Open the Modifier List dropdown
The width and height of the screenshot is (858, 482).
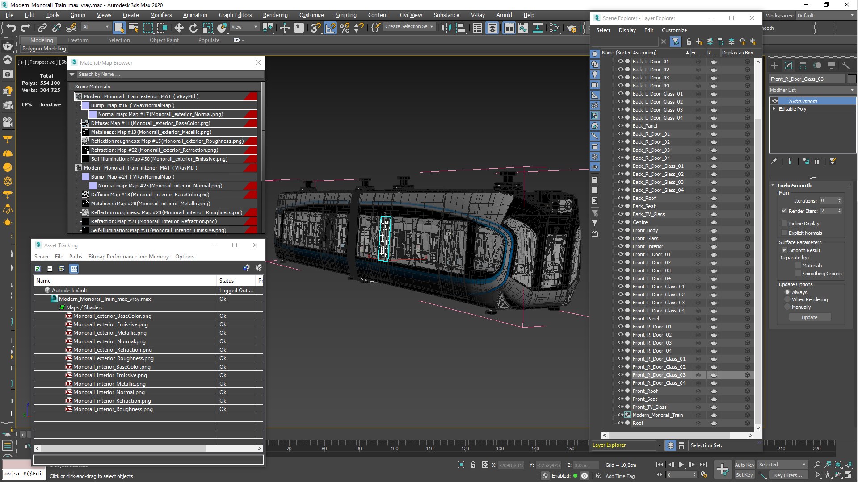pos(812,90)
